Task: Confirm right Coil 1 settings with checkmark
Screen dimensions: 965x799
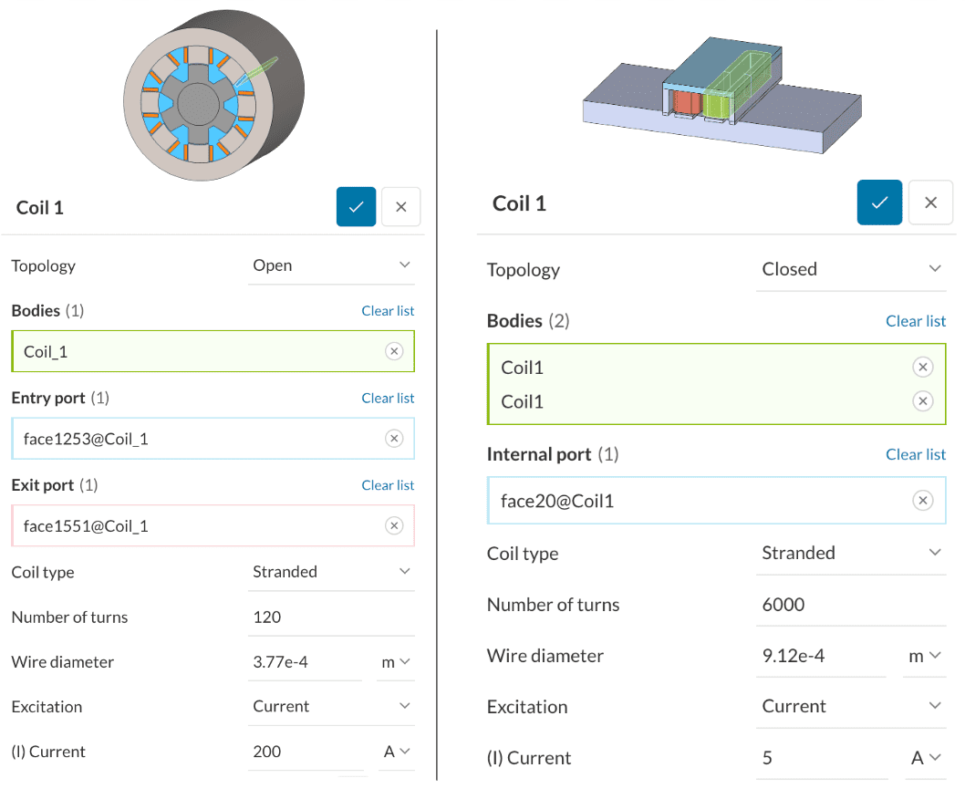Action: click(x=879, y=202)
